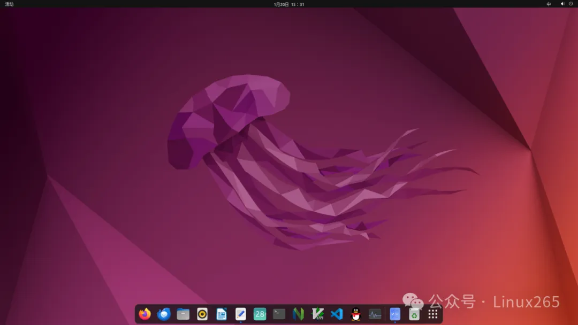This screenshot has height=325, width=578.
Task: Launch Rhythmbox music player
Action: [202, 314]
